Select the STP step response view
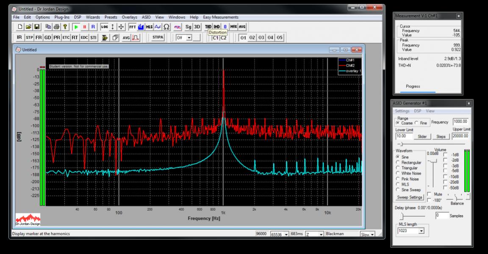This screenshot has width=488, height=254. tap(29, 38)
